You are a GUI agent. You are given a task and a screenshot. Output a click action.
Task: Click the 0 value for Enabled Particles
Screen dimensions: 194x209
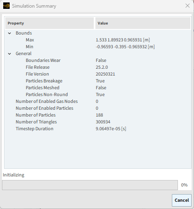97,108
